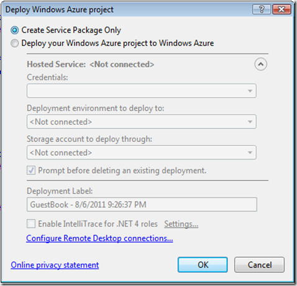Open Configure Remote Desktop connections link
This screenshot has width=297, height=286.
(99, 238)
